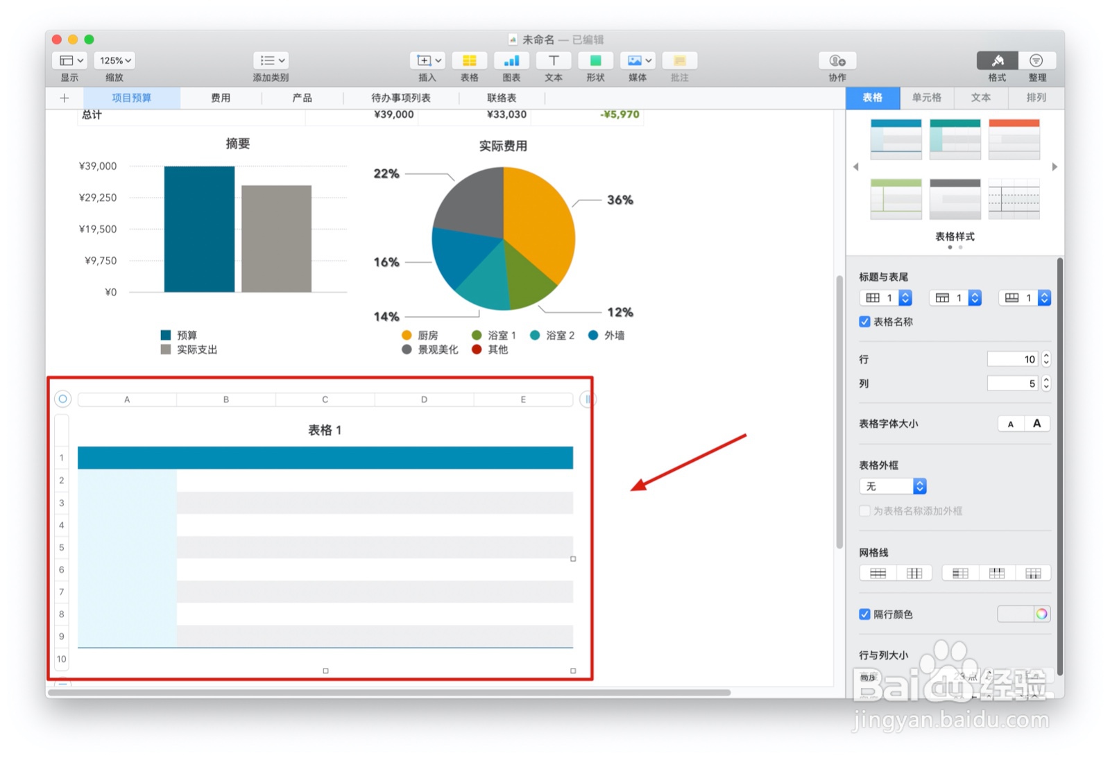Click the Text box toolbar icon
Image resolution: width=1110 pixels, height=758 pixels.
[x=553, y=61]
